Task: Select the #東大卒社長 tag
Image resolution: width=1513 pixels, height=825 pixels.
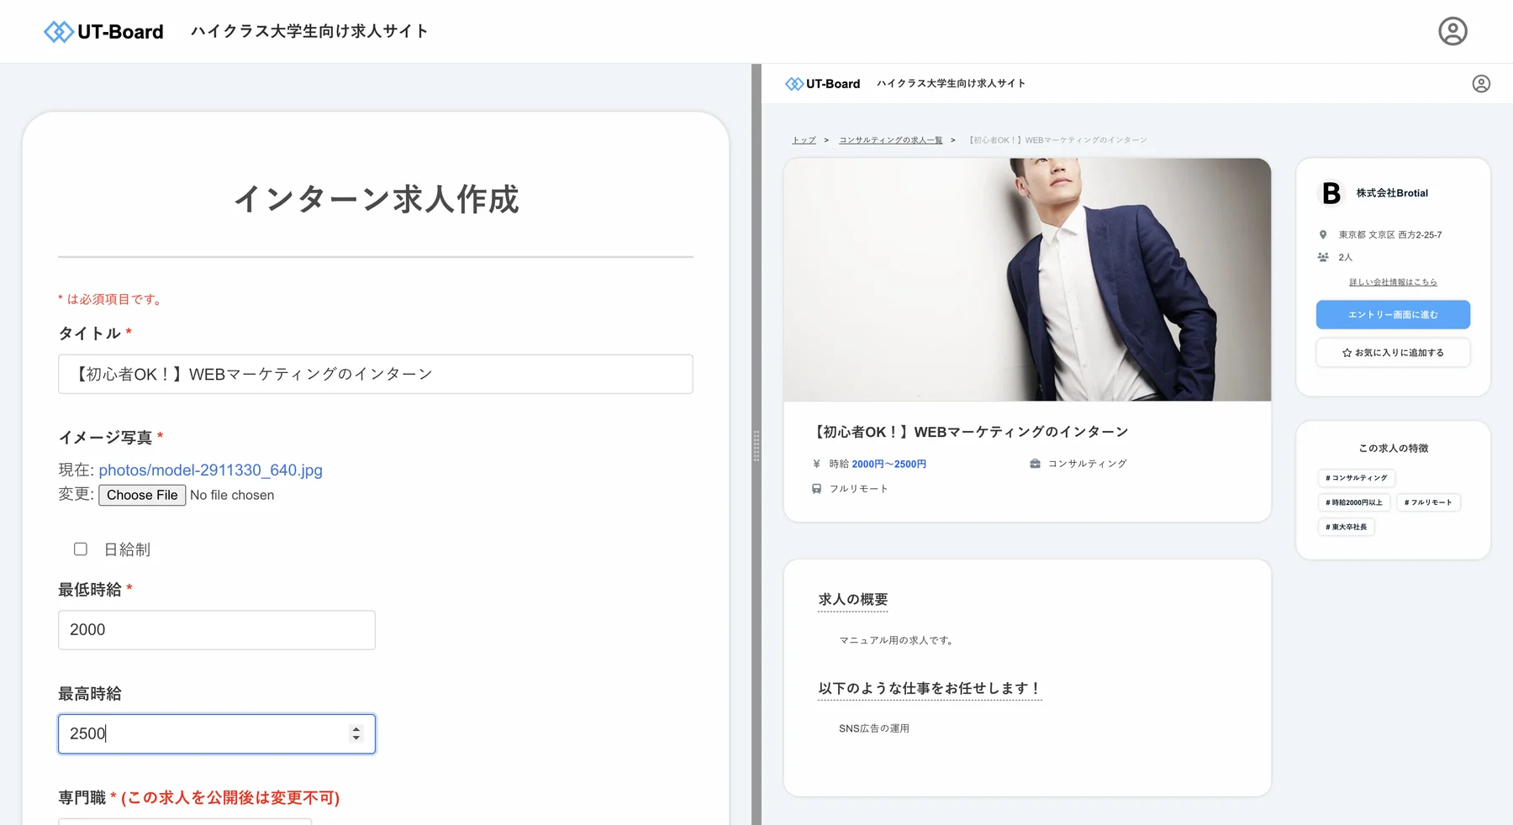Action: pos(1346,528)
